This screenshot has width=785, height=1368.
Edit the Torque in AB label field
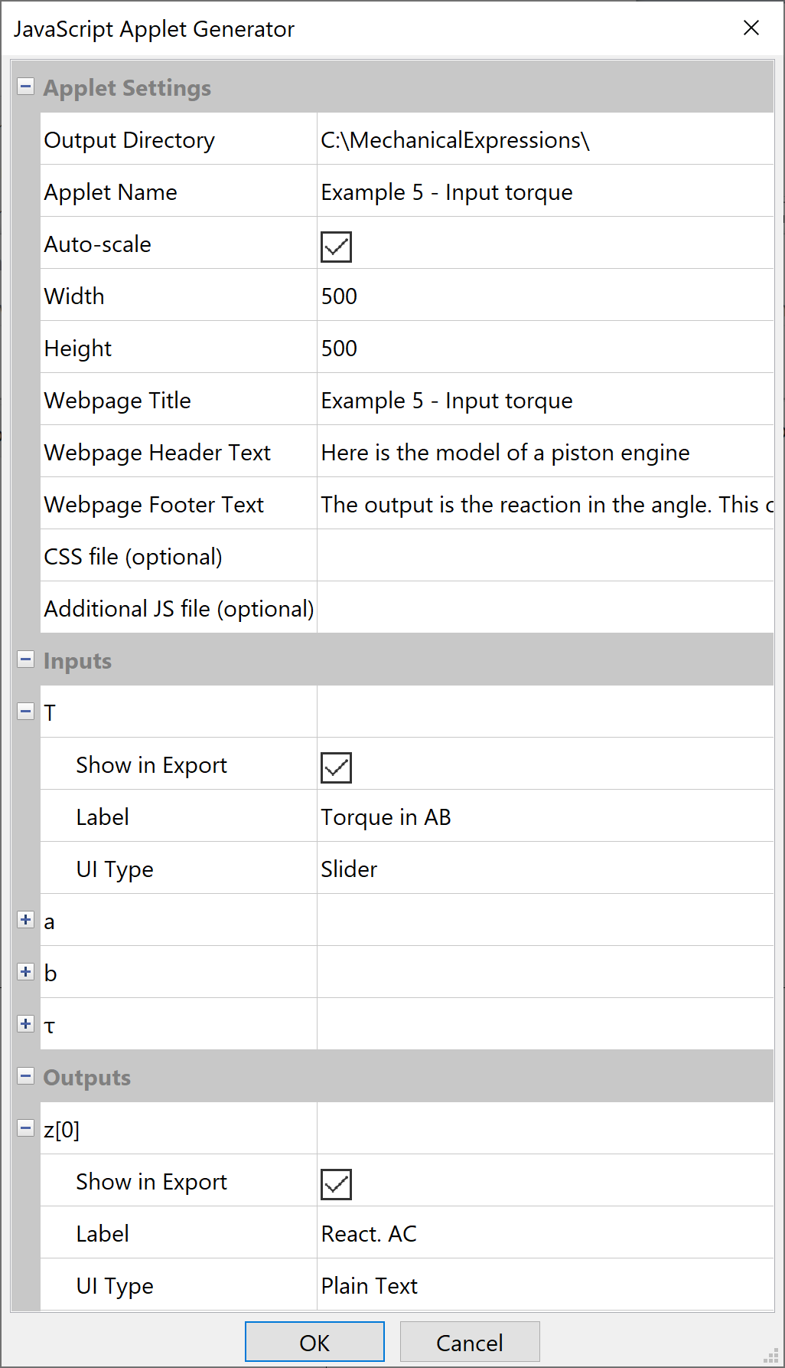[545, 817]
